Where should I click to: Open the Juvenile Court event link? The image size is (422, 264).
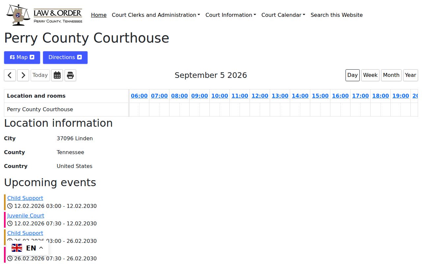[x=26, y=215]
